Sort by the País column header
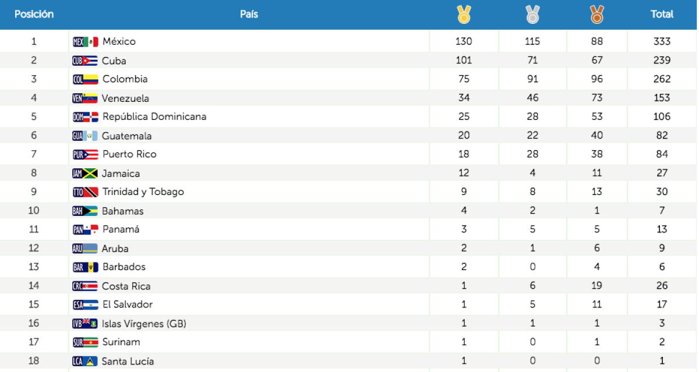 [249, 14]
